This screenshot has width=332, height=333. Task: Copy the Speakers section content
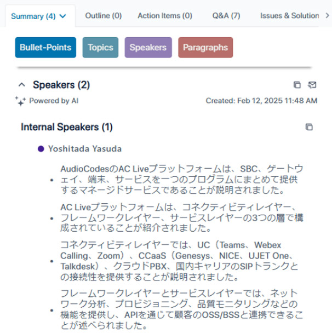tap(297, 85)
